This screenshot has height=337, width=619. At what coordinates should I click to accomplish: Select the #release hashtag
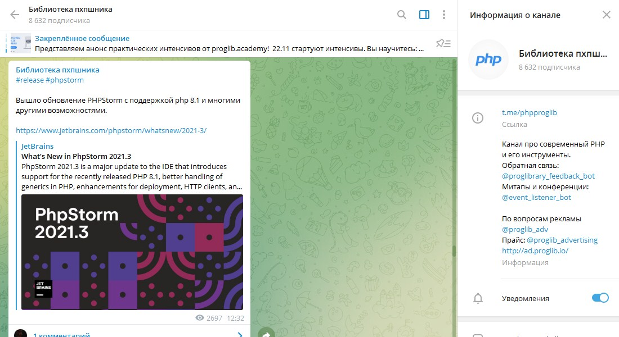point(30,80)
